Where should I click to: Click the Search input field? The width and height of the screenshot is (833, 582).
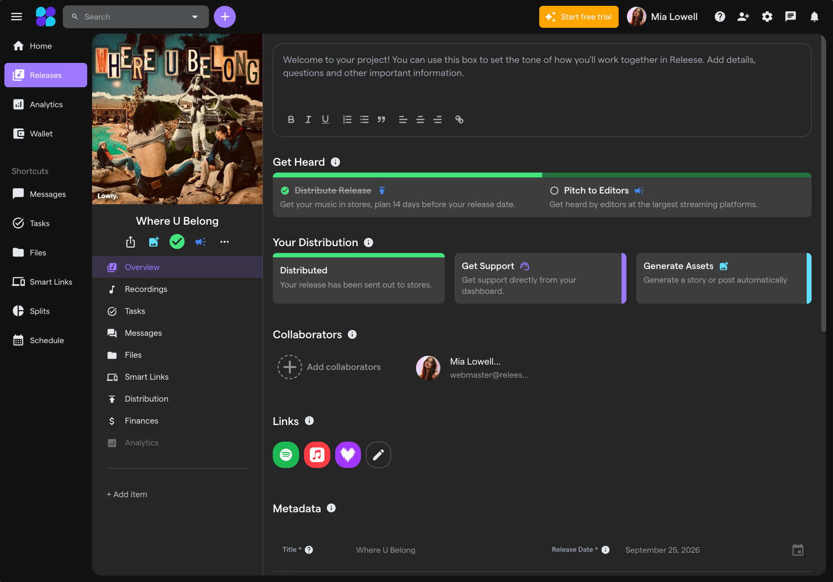click(x=136, y=17)
